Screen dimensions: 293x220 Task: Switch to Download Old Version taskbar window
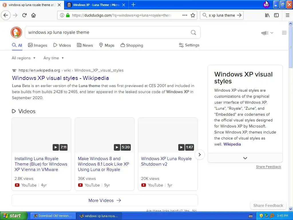point(53,216)
